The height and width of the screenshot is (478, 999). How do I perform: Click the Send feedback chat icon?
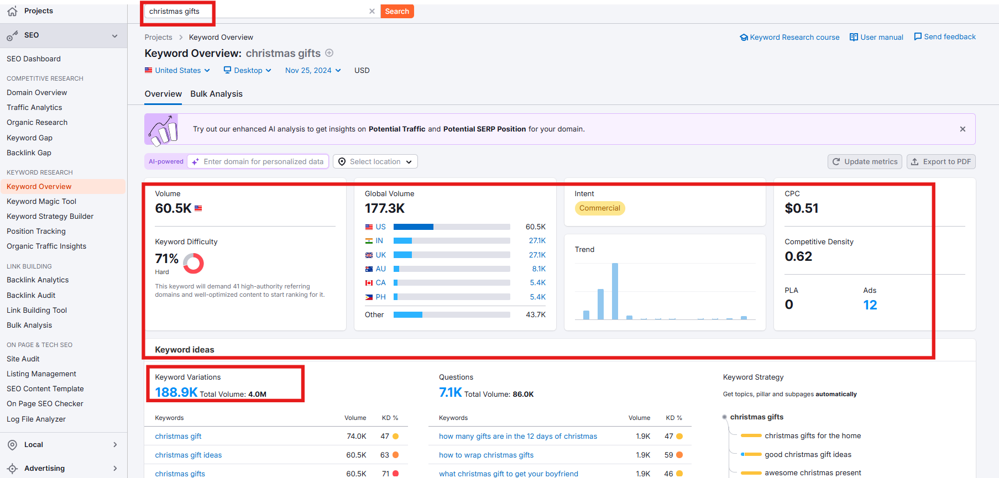(918, 36)
